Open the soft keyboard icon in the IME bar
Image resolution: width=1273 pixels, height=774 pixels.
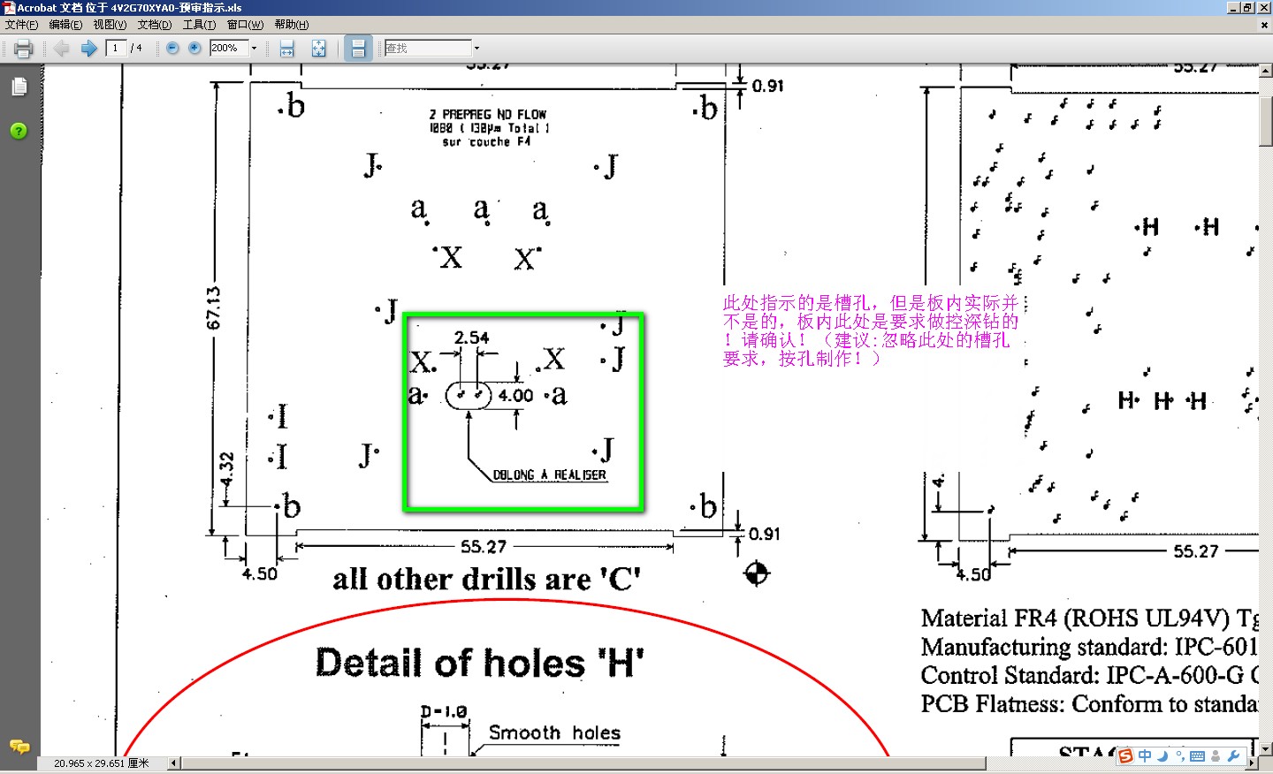pos(1198,756)
